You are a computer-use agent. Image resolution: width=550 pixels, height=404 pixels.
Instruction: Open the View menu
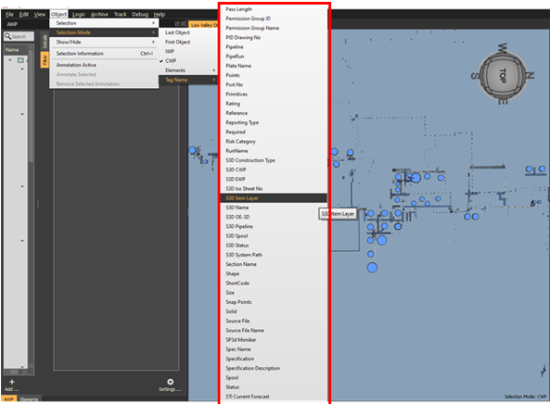[x=40, y=15]
